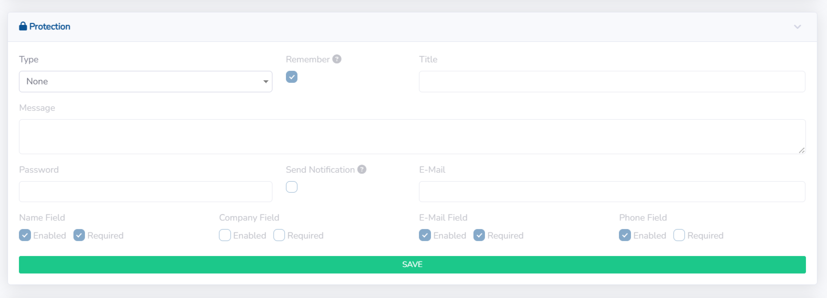
Task: Click the Remember help question icon
Action: pyautogui.click(x=337, y=59)
